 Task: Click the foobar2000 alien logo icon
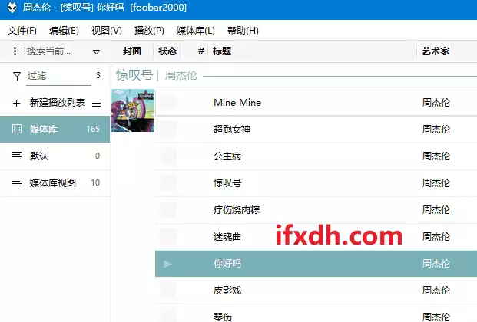(12, 8)
